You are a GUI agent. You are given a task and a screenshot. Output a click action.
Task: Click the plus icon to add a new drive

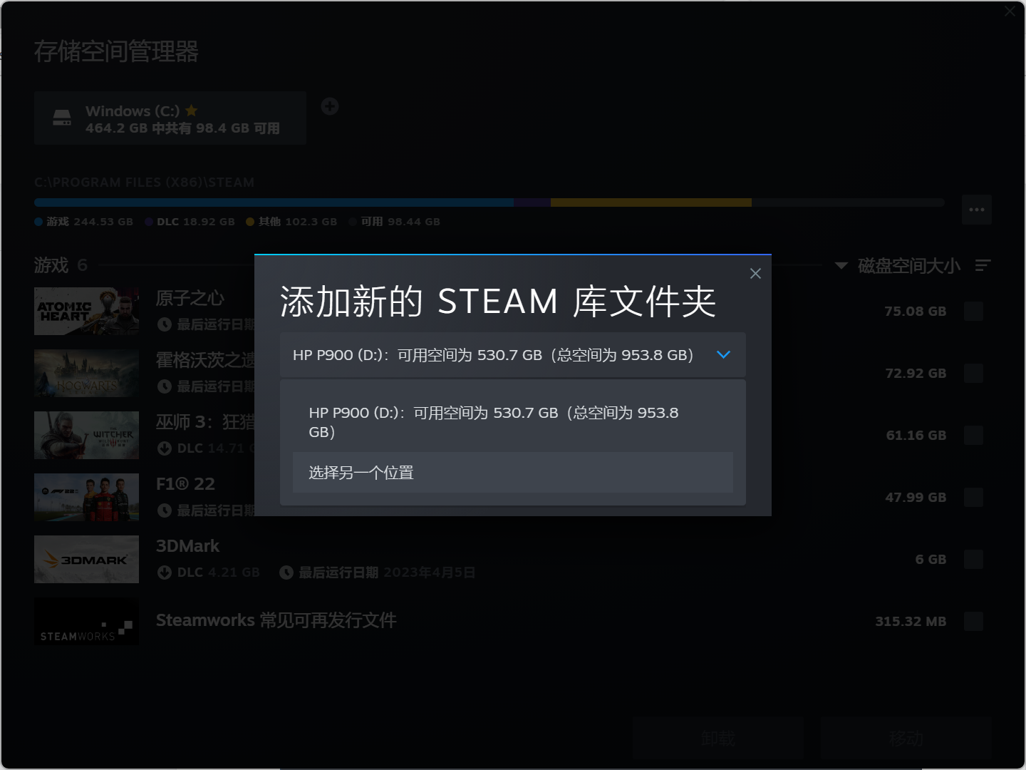tap(330, 106)
